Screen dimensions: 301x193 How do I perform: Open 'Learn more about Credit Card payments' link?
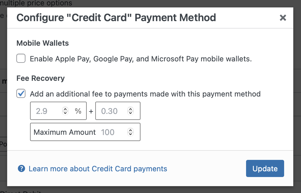tap(98, 169)
